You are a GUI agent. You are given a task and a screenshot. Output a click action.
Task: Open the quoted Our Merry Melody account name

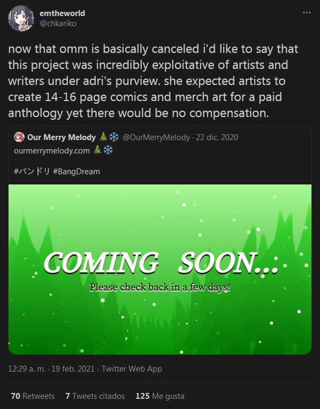pyautogui.click(x=62, y=137)
